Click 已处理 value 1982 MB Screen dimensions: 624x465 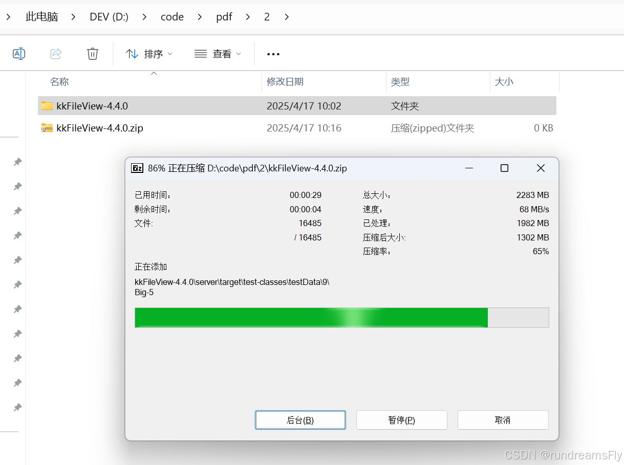click(x=533, y=223)
